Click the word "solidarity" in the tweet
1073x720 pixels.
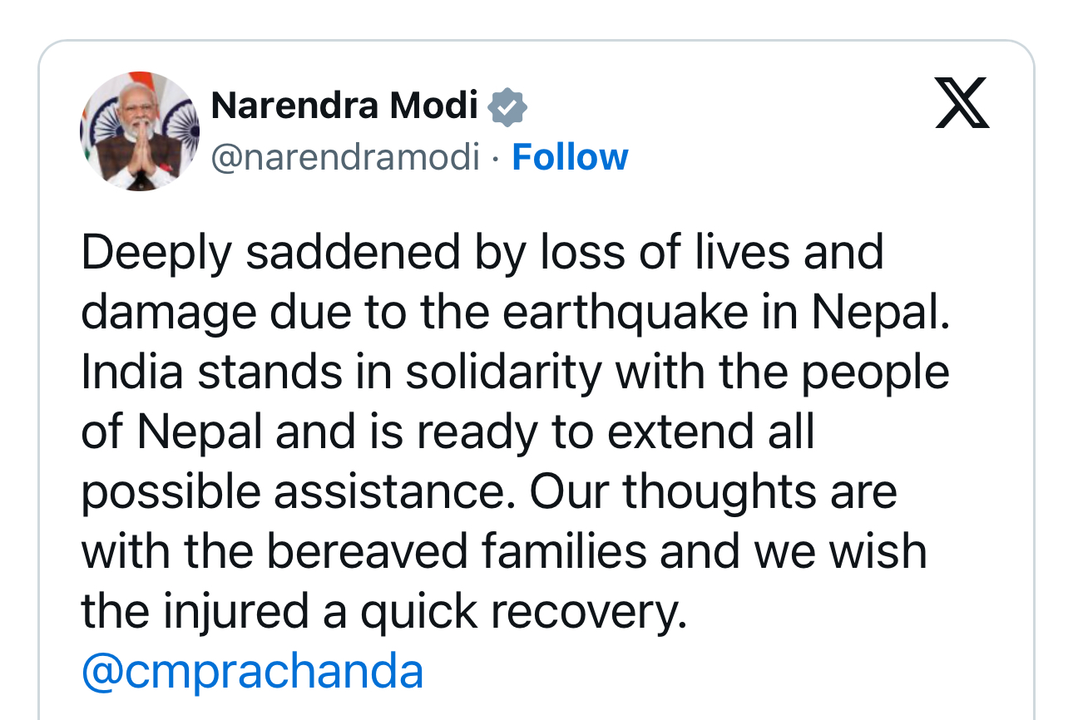(x=503, y=372)
